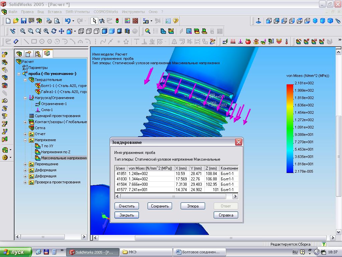Click the Эпюра button

pyautogui.click(x=193, y=206)
